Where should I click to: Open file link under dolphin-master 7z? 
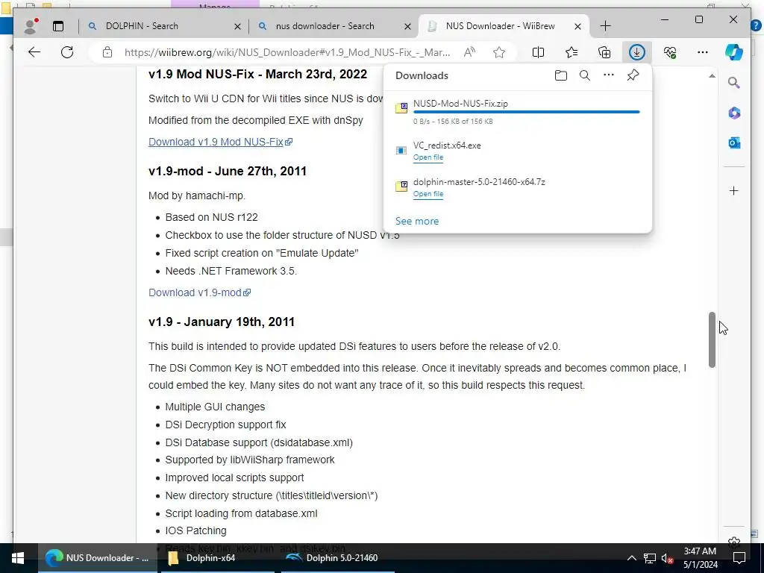(x=428, y=194)
